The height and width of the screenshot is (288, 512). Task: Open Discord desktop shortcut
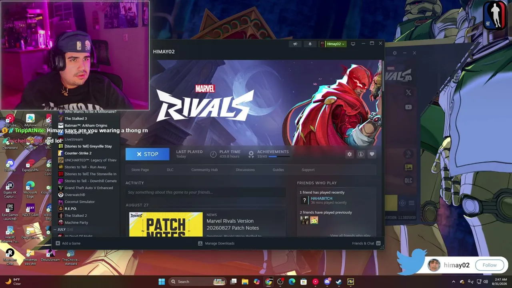tap(10, 166)
